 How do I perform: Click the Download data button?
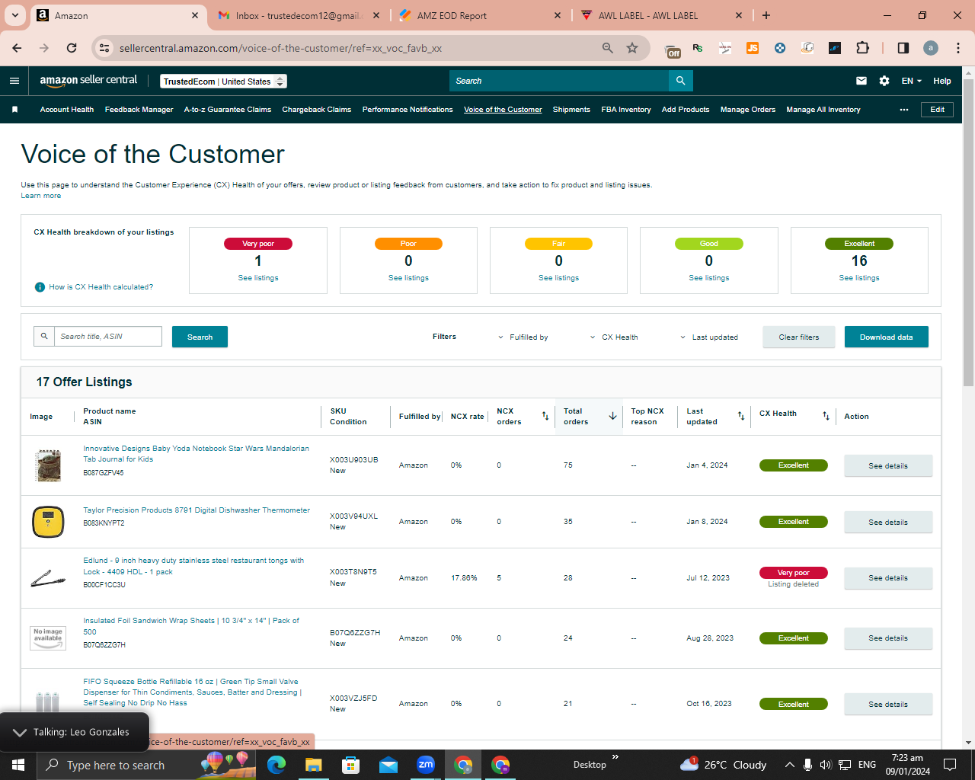[887, 337]
